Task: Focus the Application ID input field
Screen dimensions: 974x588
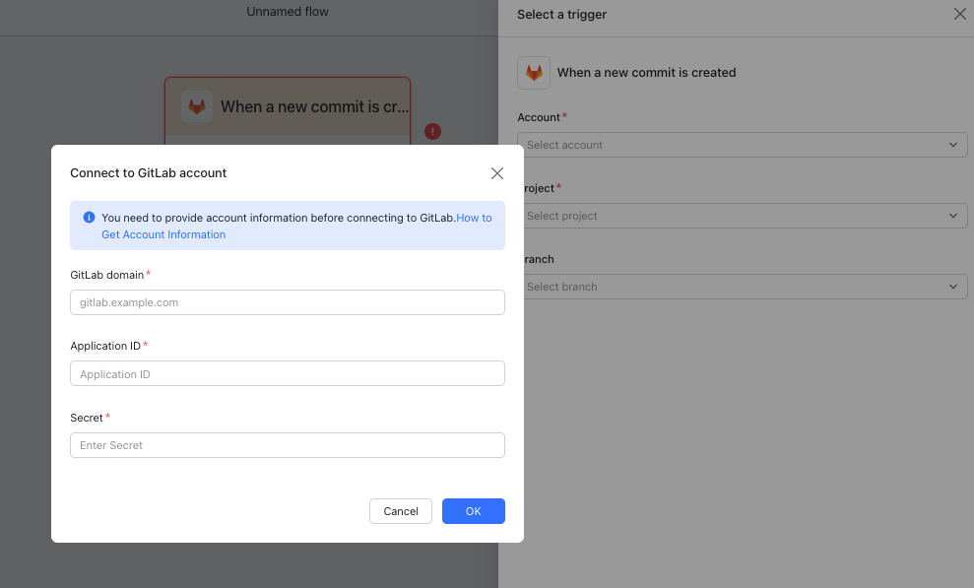Action: 287,373
